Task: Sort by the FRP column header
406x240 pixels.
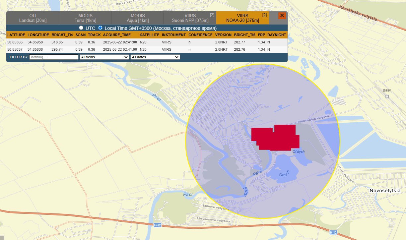Action: tap(261, 35)
